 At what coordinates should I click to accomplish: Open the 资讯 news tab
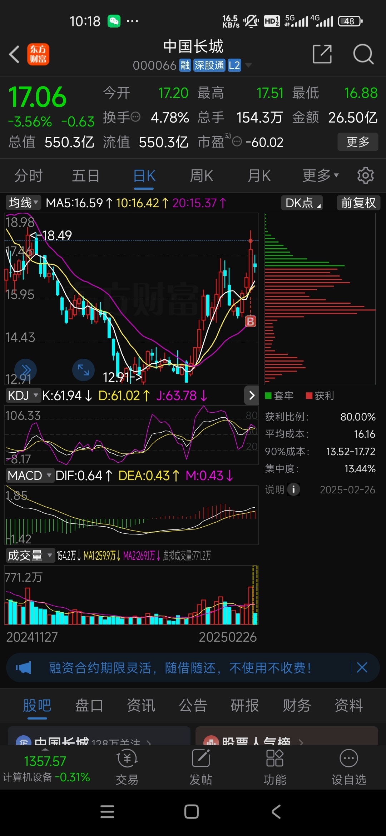(x=141, y=706)
